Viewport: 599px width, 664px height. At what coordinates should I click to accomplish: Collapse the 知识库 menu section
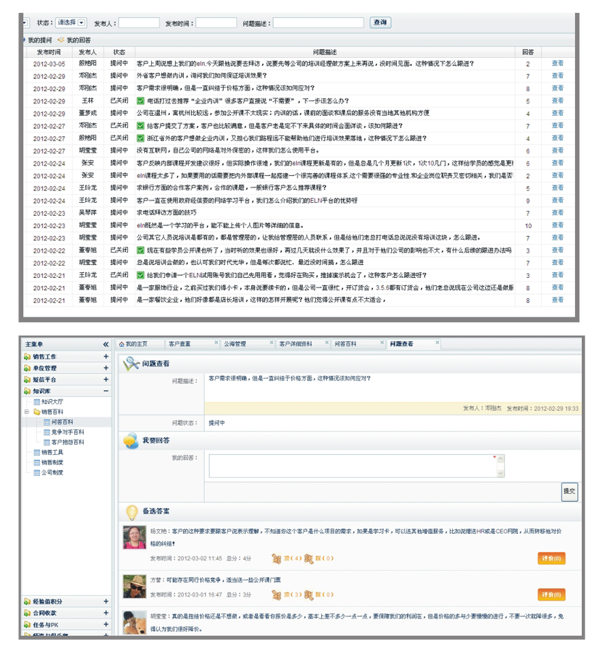point(106,391)
